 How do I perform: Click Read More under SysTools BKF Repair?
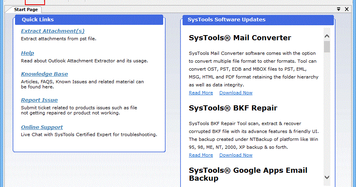coord(201,155)
